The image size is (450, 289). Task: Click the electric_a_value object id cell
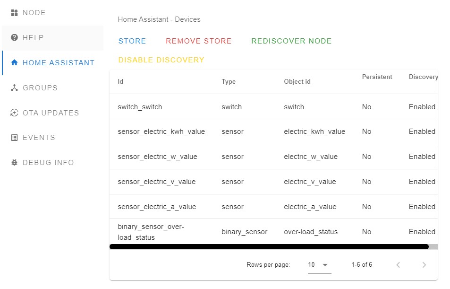pyautogui.click(x=310, y=207)
